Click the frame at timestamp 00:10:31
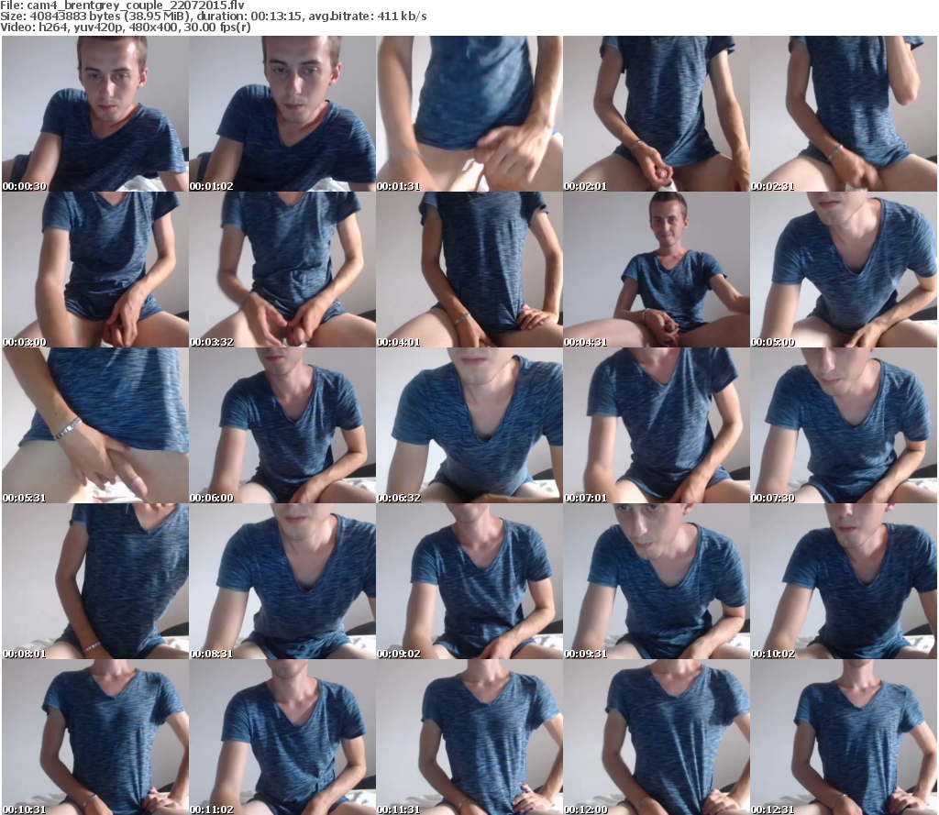 (95, 737)
